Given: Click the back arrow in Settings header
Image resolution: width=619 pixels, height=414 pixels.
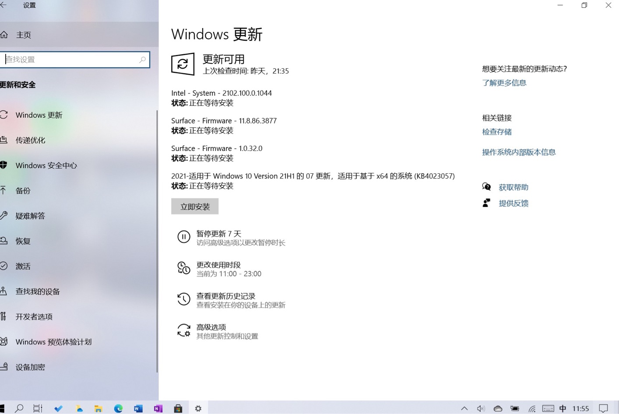Looking at the screenshot, I should (3, 5).
